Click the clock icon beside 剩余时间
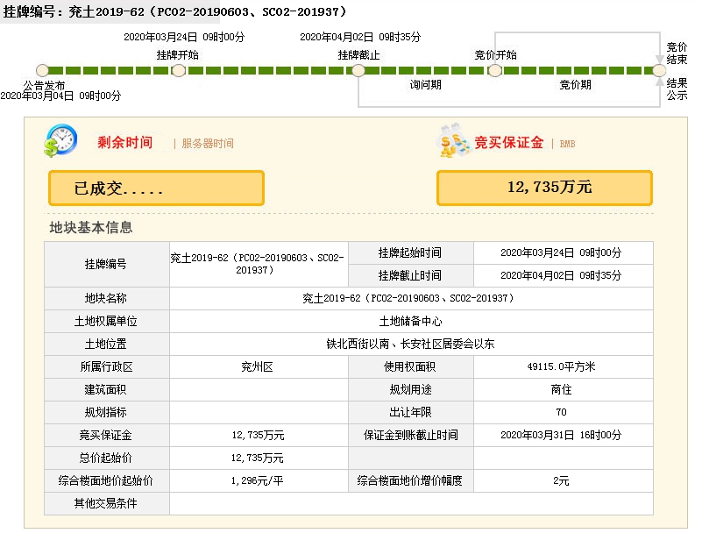 click(x=61, y=141)
